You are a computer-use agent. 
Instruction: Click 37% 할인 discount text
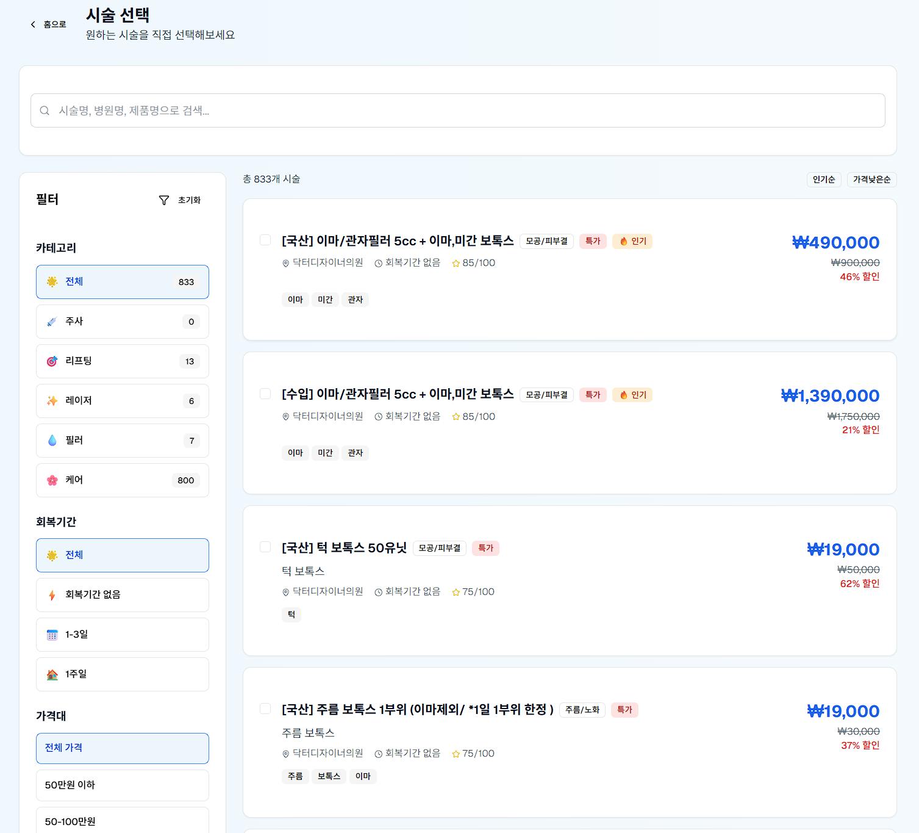coord(860,745)
